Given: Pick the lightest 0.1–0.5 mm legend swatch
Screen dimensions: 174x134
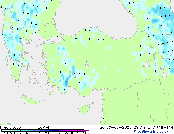Looking at the screenshot, I should point(5,130).
